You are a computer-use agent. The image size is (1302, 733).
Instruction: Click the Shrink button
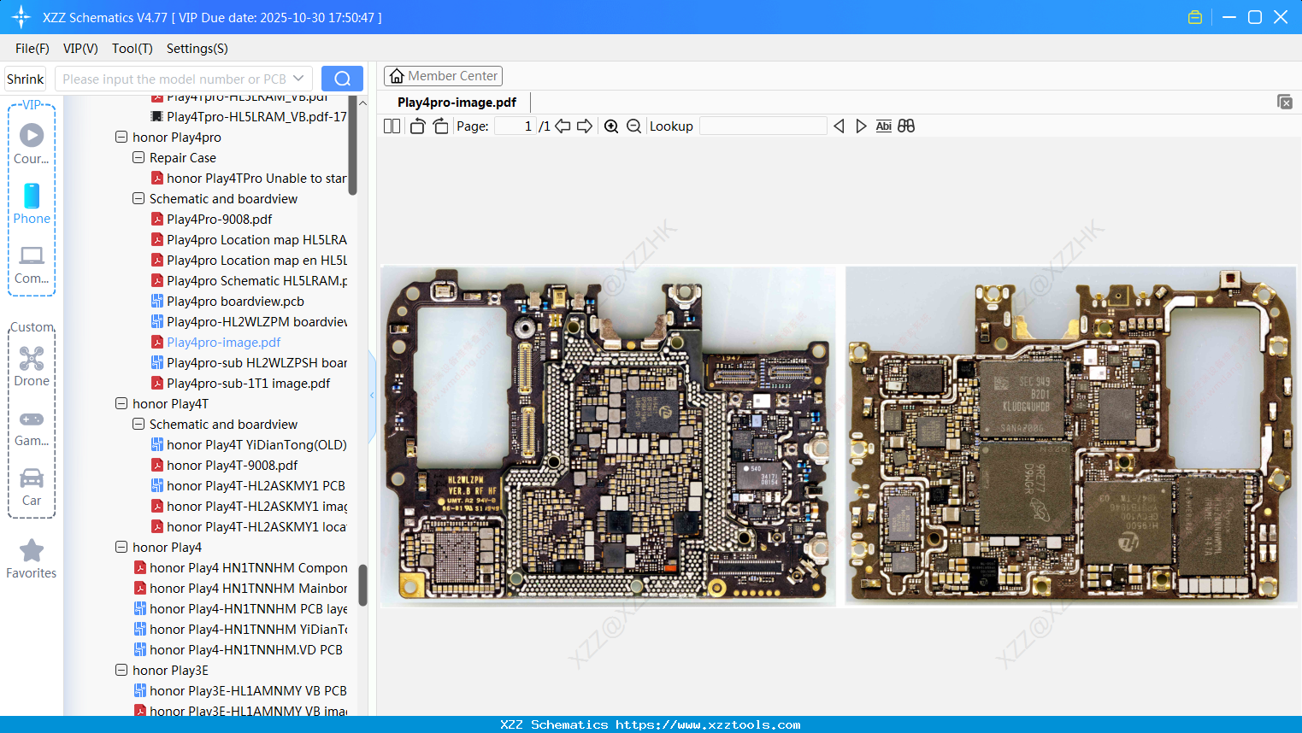click(25, 79)
